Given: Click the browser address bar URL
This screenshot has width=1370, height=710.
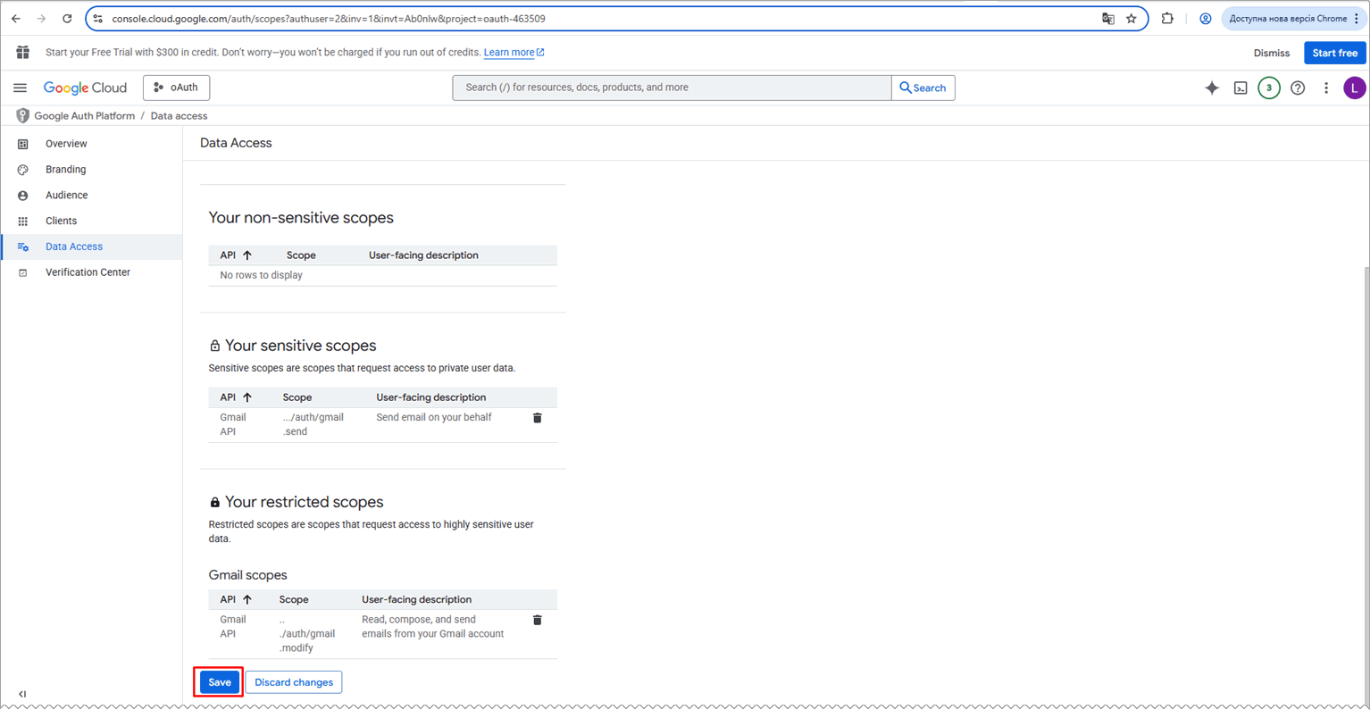Looking at the screenshot, I should pos(329,19).
